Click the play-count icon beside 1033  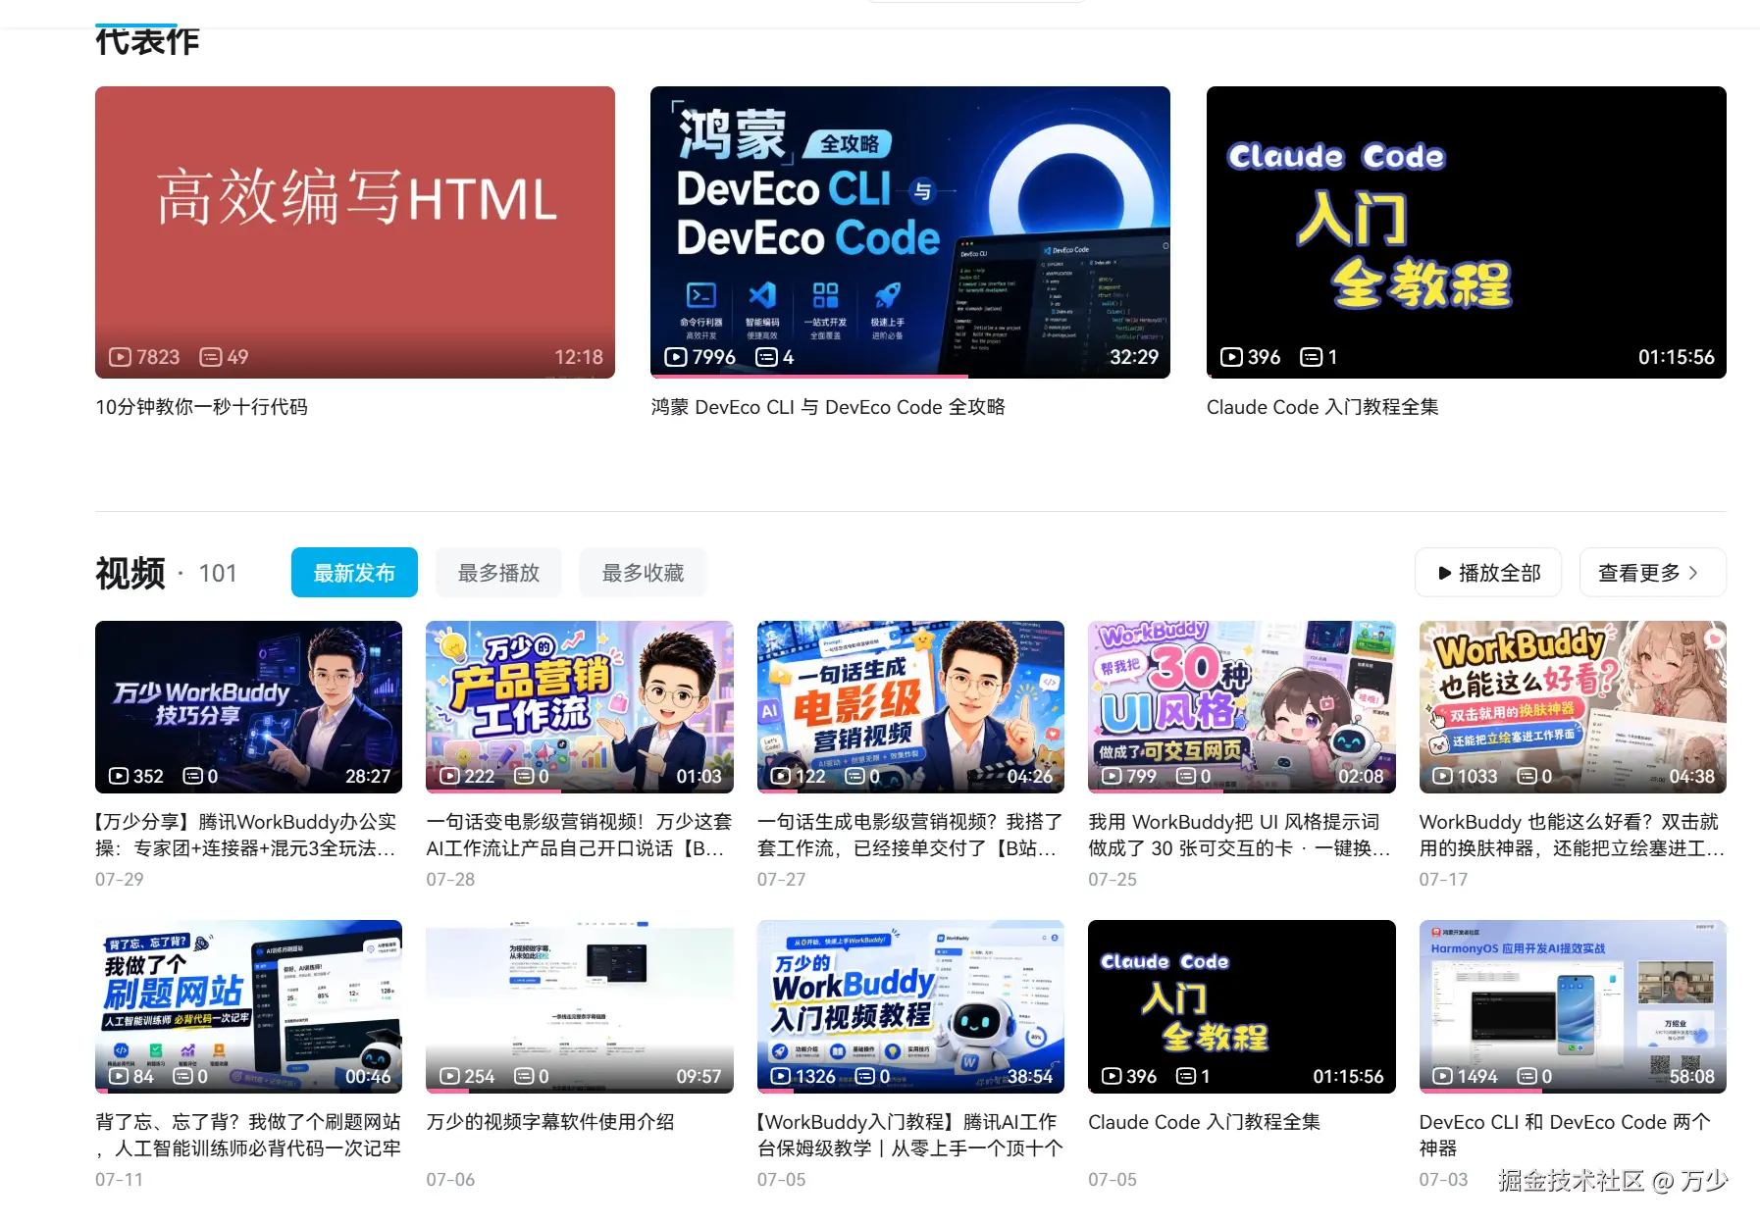tap(1443, 776)
